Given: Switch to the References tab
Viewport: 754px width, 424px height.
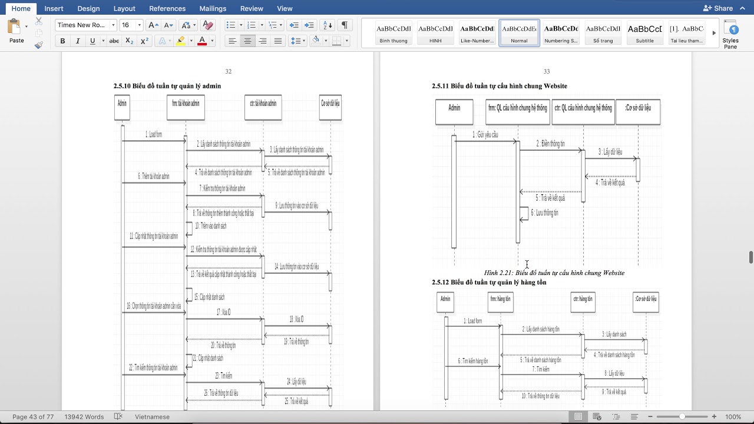Looking at the screenshot, I should 167,9.
